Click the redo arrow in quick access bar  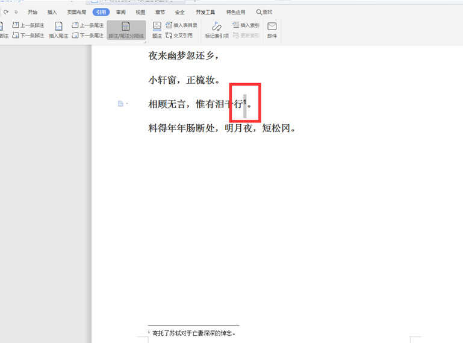[x=6, y=12]
